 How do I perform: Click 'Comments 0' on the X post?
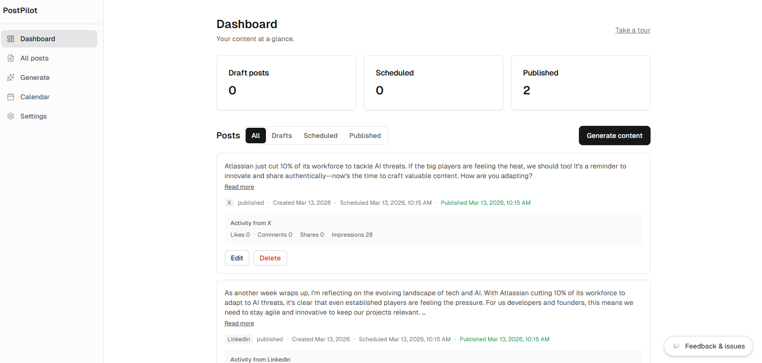275,235
